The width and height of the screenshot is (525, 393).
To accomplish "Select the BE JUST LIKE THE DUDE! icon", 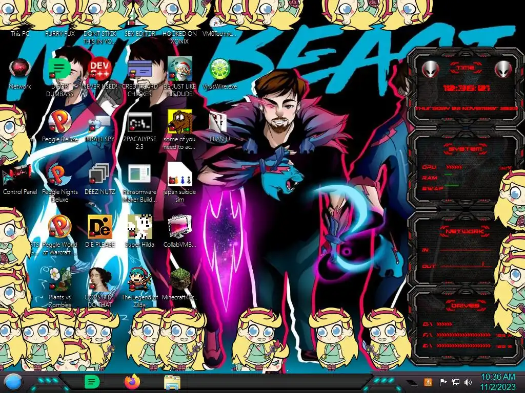I will (x=180, y=69).
